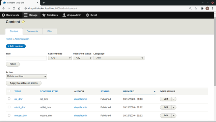The image size is (216, 122).
Task: Open the rabbit_dmr content title link
Action: [x=20, y=107]
